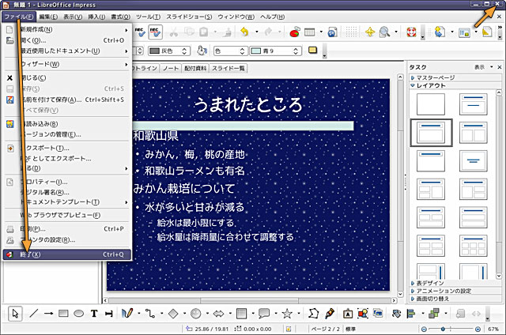Click the Help lifesaver icon in toolbar

[x=410, y=32]
